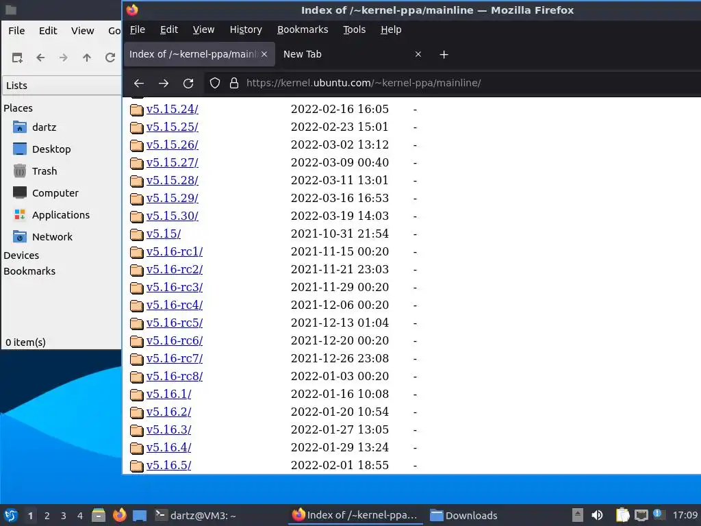Open the v5.16-rc4/ directory link

[x=175, y=305]
